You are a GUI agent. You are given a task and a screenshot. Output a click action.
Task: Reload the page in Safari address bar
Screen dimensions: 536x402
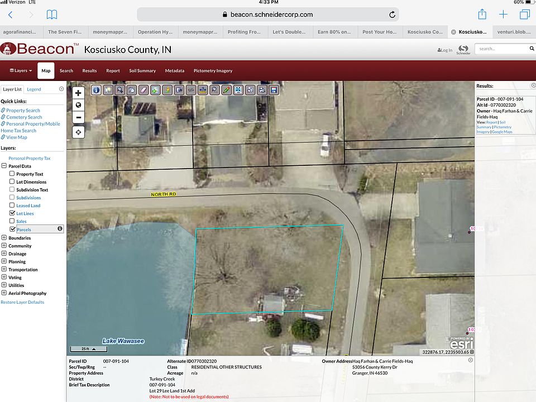392,15
